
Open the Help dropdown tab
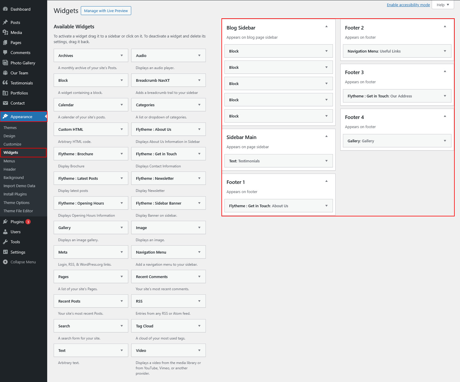[443, 5]
